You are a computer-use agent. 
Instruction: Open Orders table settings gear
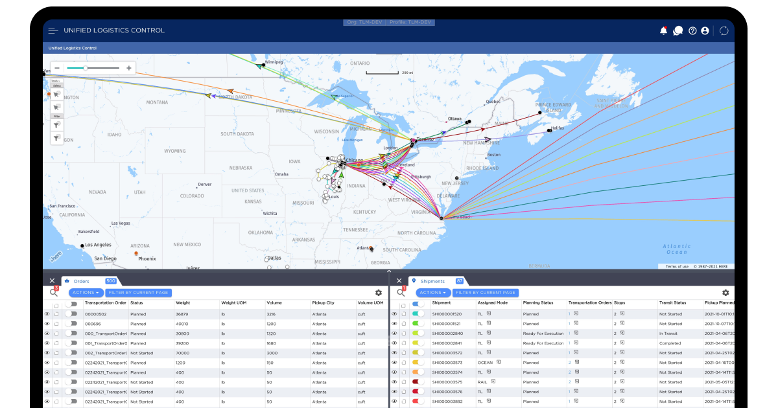(x=379, y=293)
